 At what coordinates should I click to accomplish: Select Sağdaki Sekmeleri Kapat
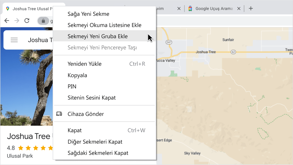98,153
